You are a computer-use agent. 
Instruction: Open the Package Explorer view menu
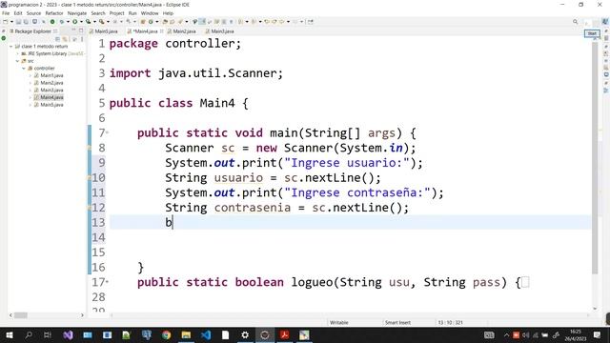coord(82,39)
